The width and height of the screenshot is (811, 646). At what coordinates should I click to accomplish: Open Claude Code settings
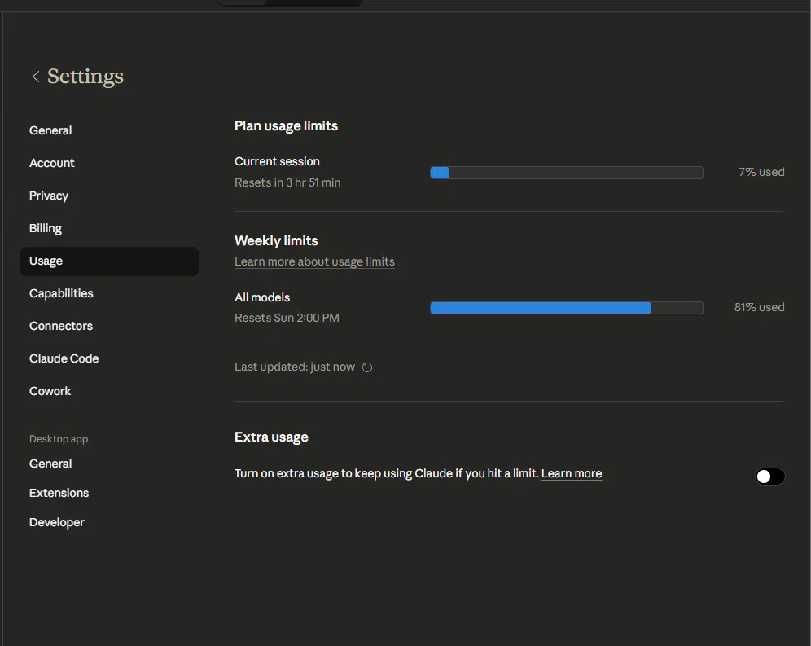64,358
